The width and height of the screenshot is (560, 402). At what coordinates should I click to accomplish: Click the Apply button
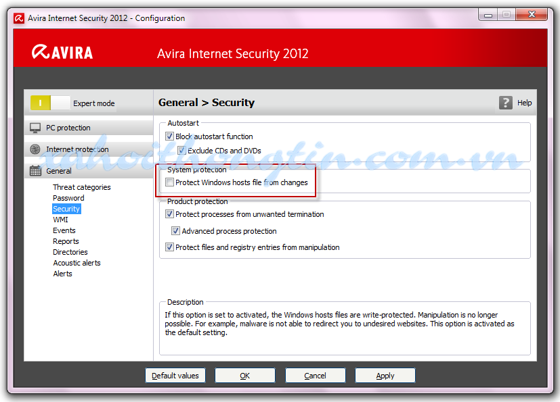[385, 376]
